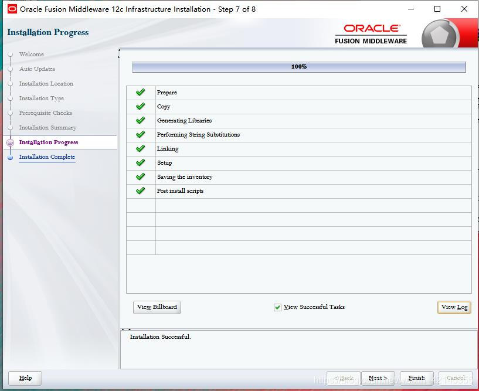Screen dimensions: 479x391
Task: Select the Welcome step in sidebar
Action: [32, 55]
